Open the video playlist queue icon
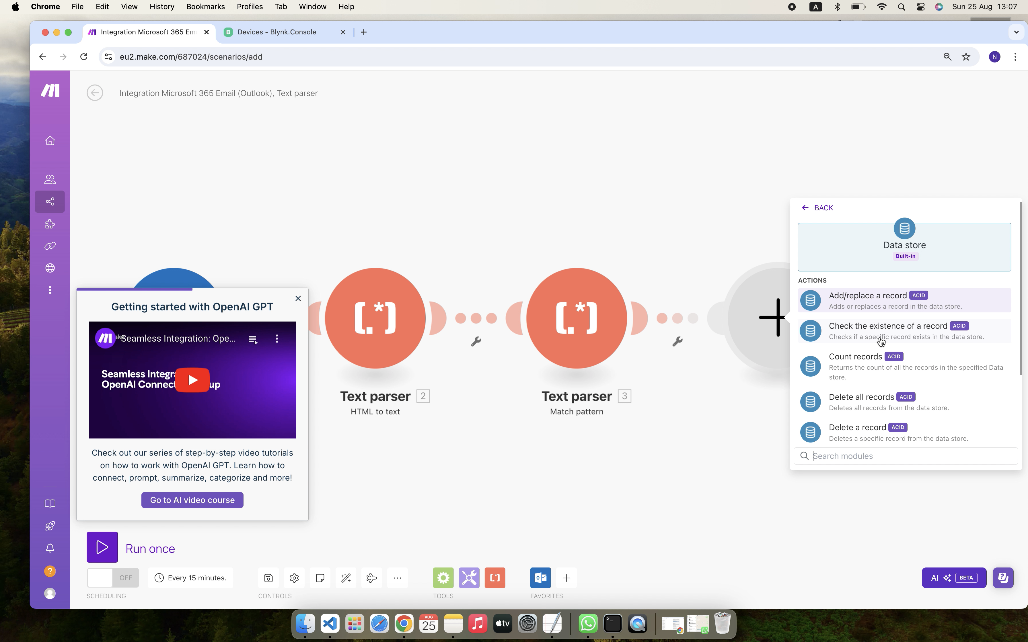 [x=253, y=339]
